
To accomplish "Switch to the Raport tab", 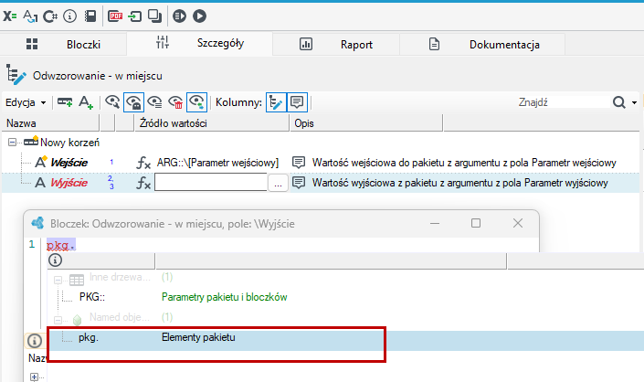I will point(336,45).
